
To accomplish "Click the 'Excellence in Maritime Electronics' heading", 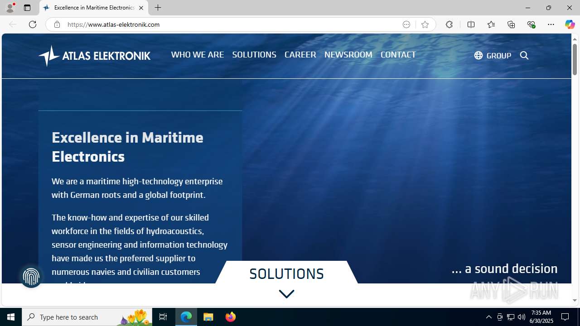I will pyautogui.click(x=127, y=147).
